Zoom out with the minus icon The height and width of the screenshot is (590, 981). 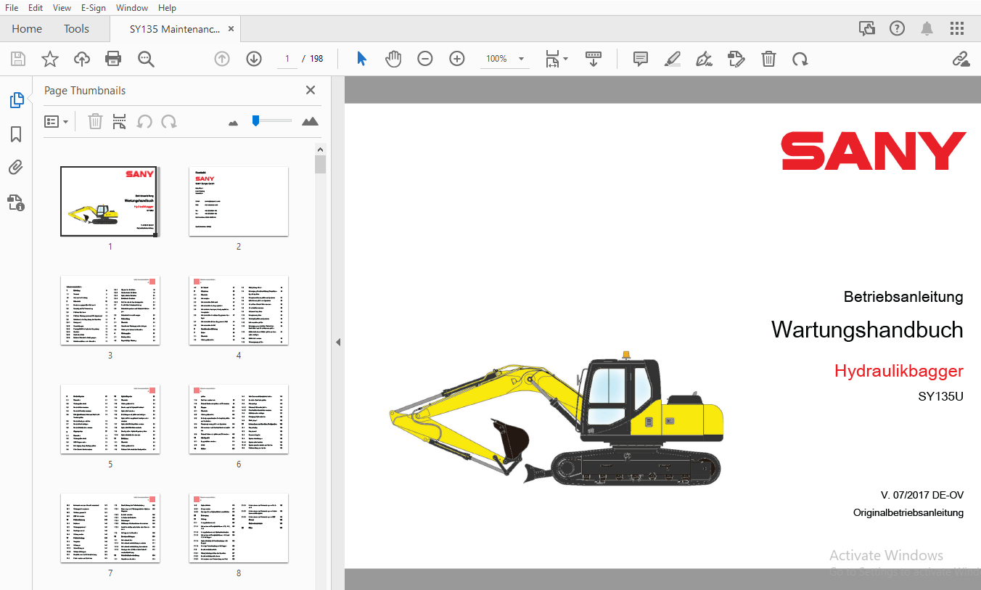[425, 59]
